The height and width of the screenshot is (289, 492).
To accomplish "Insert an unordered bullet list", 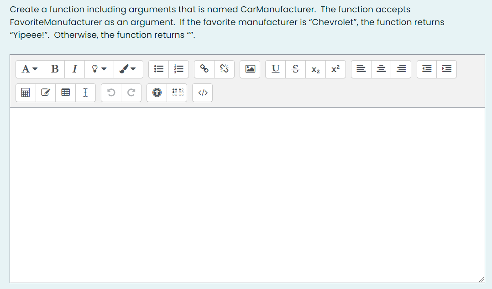I will coord(159,69).
